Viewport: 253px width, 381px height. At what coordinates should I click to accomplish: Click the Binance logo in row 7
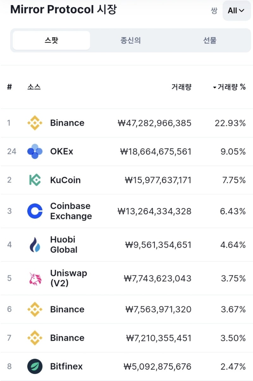35,338
